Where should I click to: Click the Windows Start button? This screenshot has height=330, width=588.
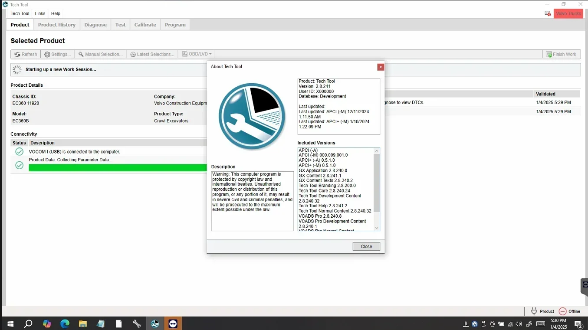coord(10,323)
